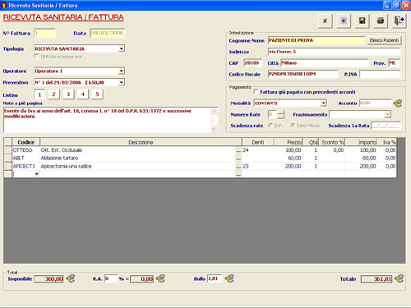Open the Modalità payment dropdown
The width and height of the screenshot is (411, 308).
324,103
